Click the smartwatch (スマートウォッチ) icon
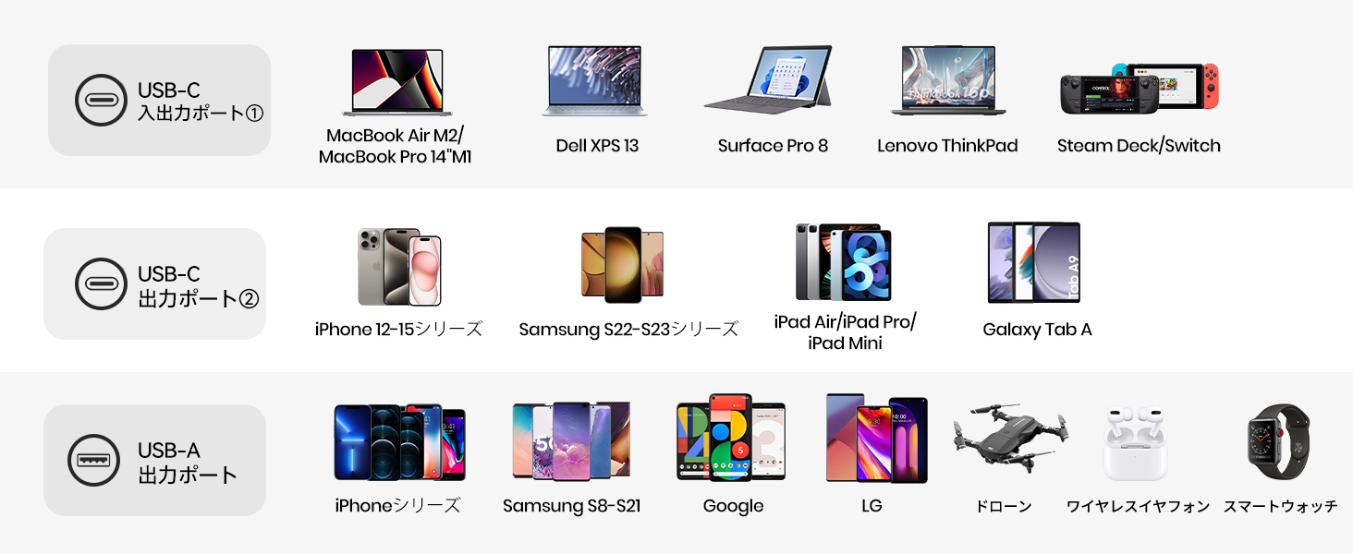Screen dimensions: 1353x554 coord(1278,440)
